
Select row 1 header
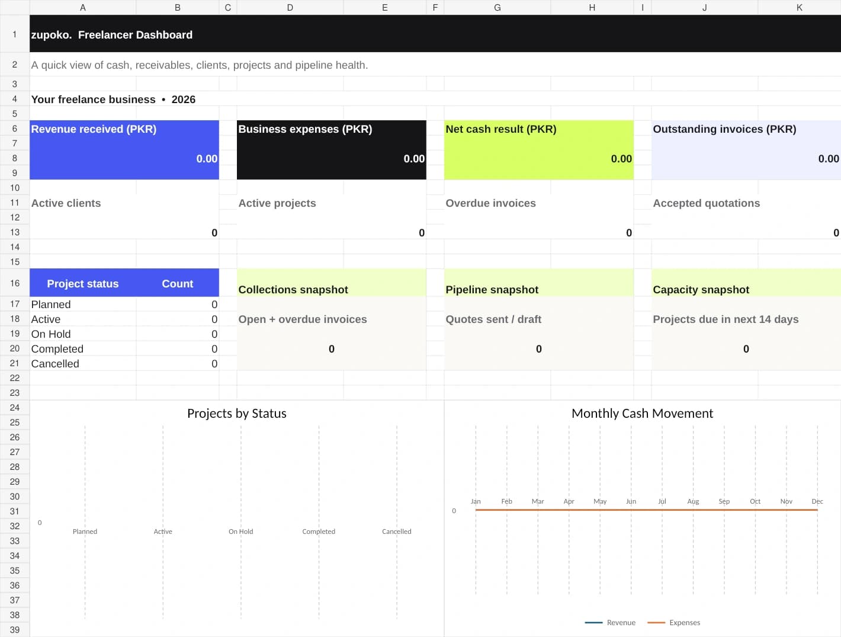(x=15, y=34)
